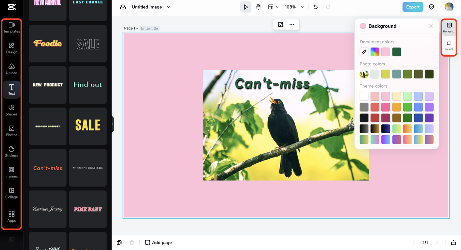Click the redo arrow icon
The width and height of the screenshot is (461, 250).
coord(328,7)
